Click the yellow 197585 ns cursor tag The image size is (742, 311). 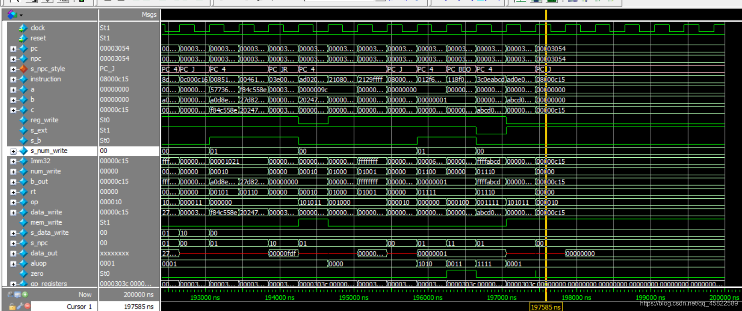pos(546,307)
